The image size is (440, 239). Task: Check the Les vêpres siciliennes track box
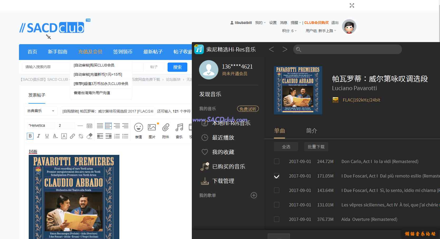coord(277,205)
